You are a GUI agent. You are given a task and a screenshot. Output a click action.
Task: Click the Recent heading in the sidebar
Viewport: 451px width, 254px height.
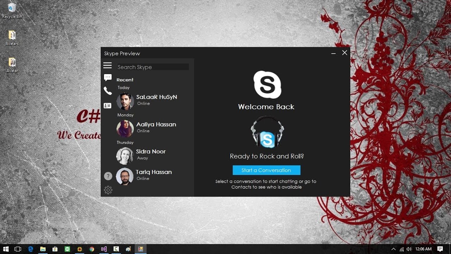pos(125,80)
